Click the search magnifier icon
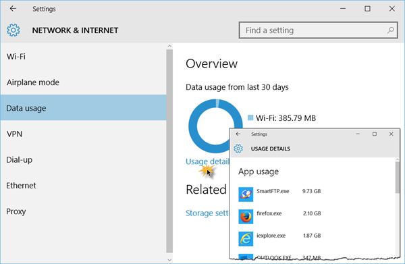This screenshot has width=405, height=264. point(390,30)
